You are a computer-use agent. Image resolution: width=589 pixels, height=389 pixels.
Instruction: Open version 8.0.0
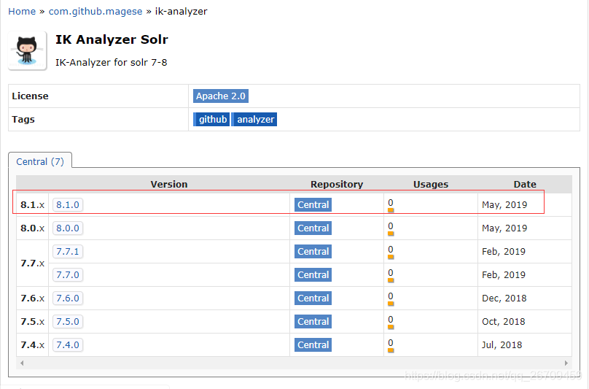point(68,228)
